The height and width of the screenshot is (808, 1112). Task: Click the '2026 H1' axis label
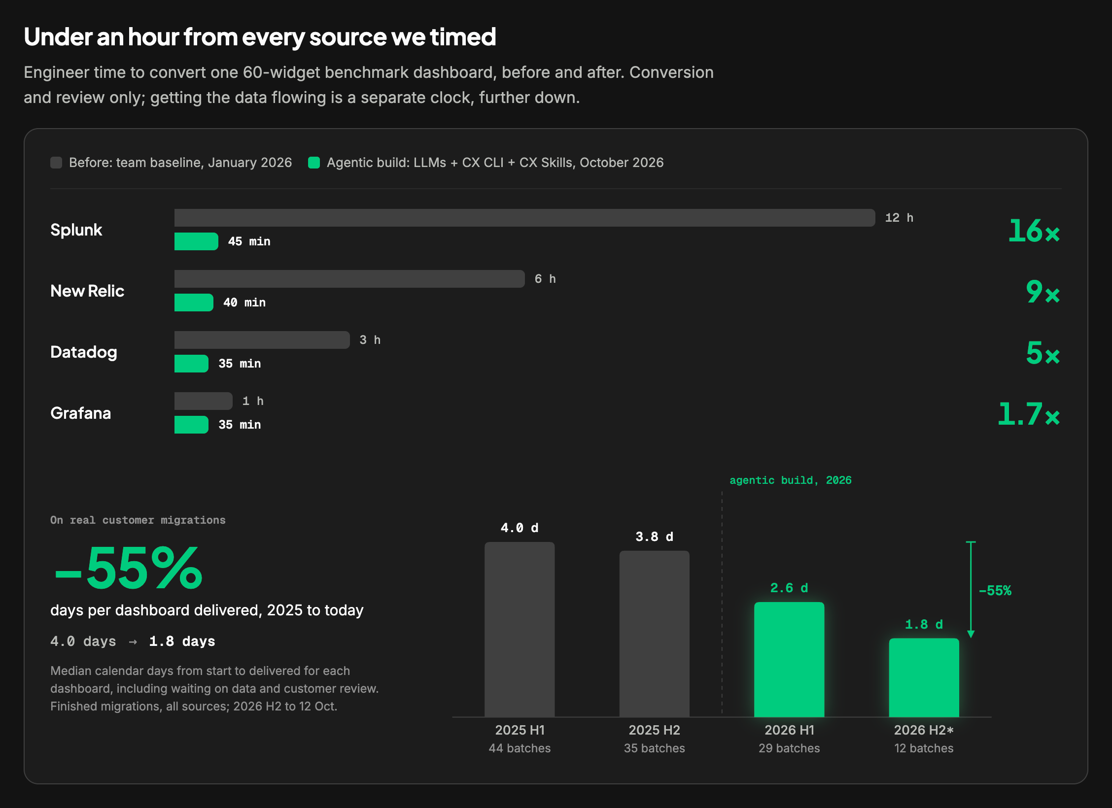click(789, 730)
